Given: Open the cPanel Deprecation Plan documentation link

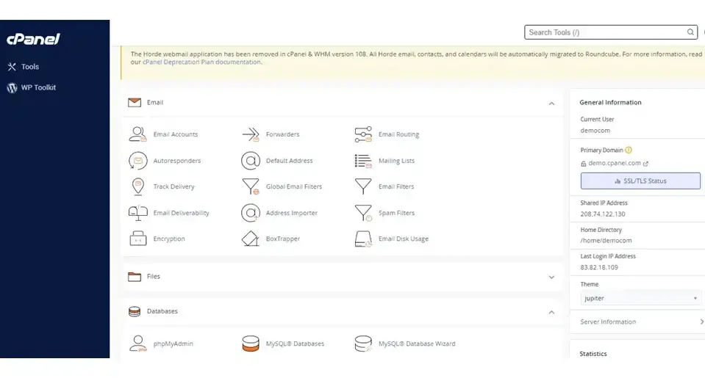Looking at the screenshot, I should point(202,62).
